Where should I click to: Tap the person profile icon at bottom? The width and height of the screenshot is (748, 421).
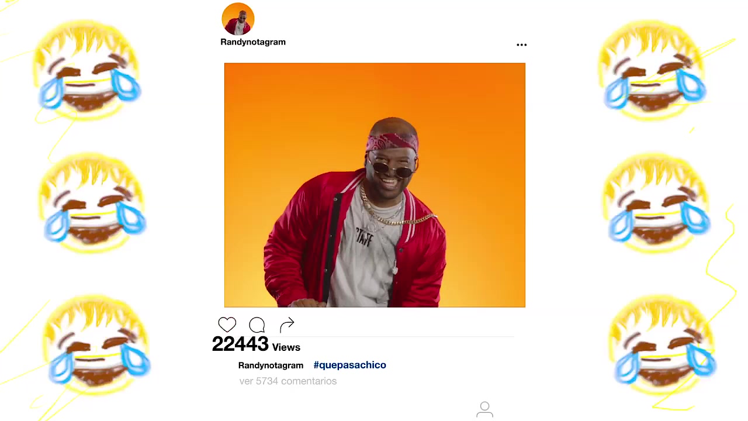click(x=484, y=409)
